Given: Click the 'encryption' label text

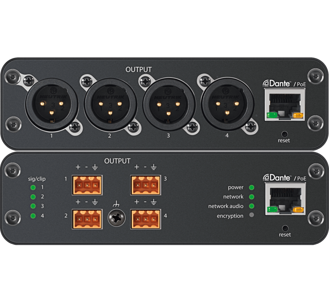Looking at the screenshot, I should [x=230, y=216].
